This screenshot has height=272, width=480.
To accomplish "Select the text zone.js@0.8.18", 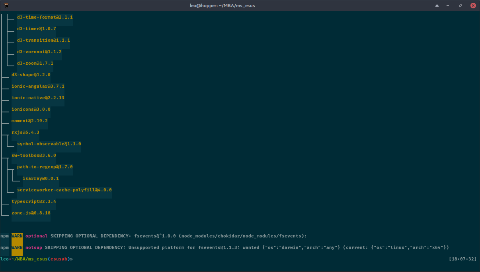I will pos(31,213).
